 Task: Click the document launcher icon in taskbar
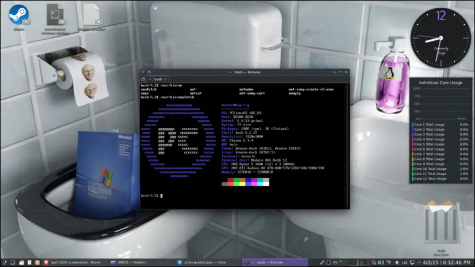[x=29, y=262]
